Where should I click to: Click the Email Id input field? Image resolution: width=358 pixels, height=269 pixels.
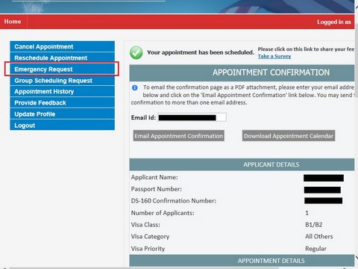click(192, 117)
